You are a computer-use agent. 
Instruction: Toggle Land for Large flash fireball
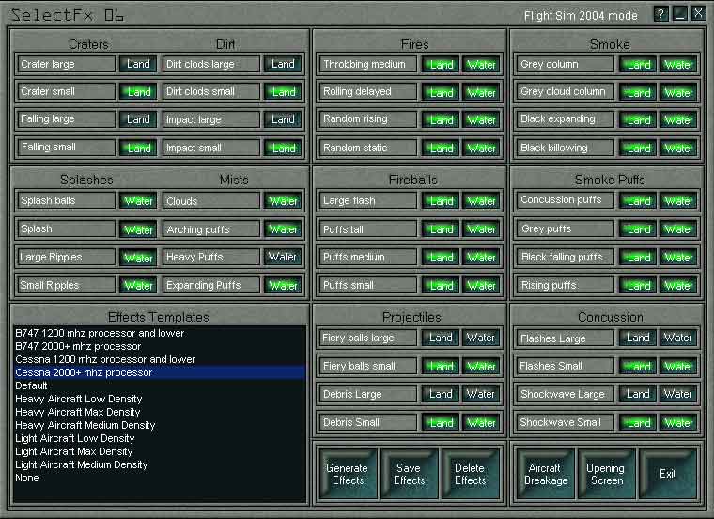coord(441,200)
